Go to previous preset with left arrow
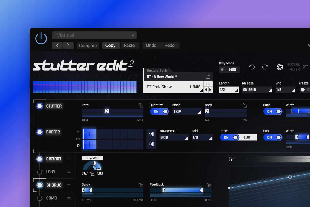The width and height of the screenshot is (310, 207). coord(57,45)
